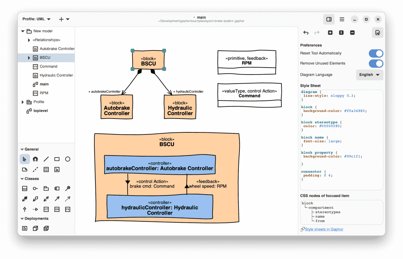The height and width of the screenshot is (259, 403).
Task: Select the Device tool under Deployments
Action: [46, 228]
